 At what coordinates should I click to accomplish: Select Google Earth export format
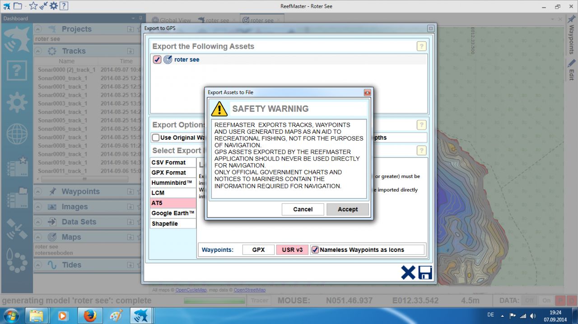tap(173, 213)
